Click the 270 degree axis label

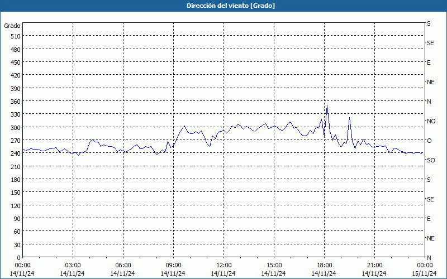[x=16, y=141]
